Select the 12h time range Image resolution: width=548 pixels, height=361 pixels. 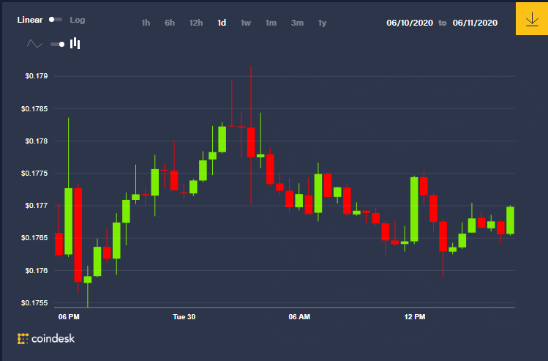click(x=196, y=23)
